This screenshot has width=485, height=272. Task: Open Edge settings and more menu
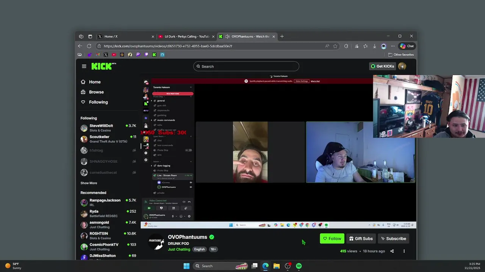[393, 46]
